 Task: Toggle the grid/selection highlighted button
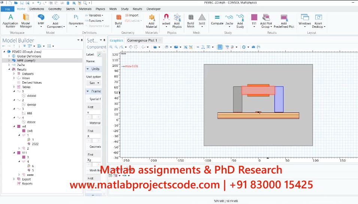pos(220,47)
